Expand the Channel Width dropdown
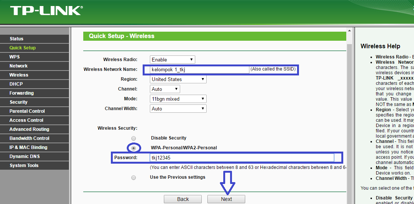 click(x=178, y=109)
